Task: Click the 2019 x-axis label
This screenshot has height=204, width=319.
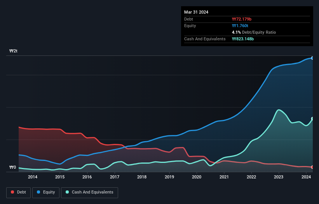Action: 169,177
